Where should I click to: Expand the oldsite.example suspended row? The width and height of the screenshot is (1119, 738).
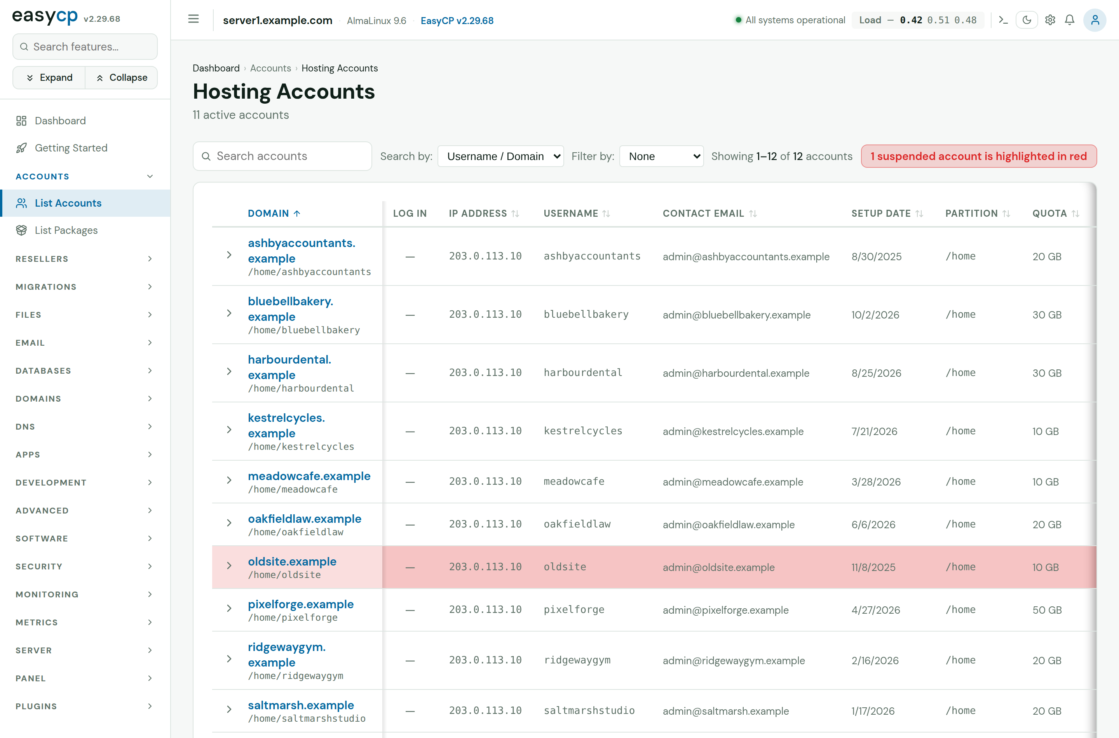[x=229, y=566]
